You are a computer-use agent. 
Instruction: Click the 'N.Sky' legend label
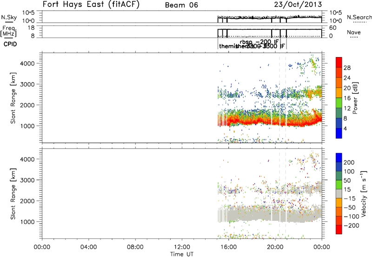9,17
